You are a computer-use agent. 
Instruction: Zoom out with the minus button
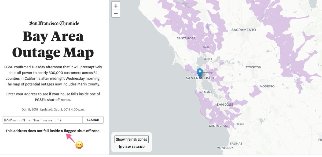click(116, 13)
